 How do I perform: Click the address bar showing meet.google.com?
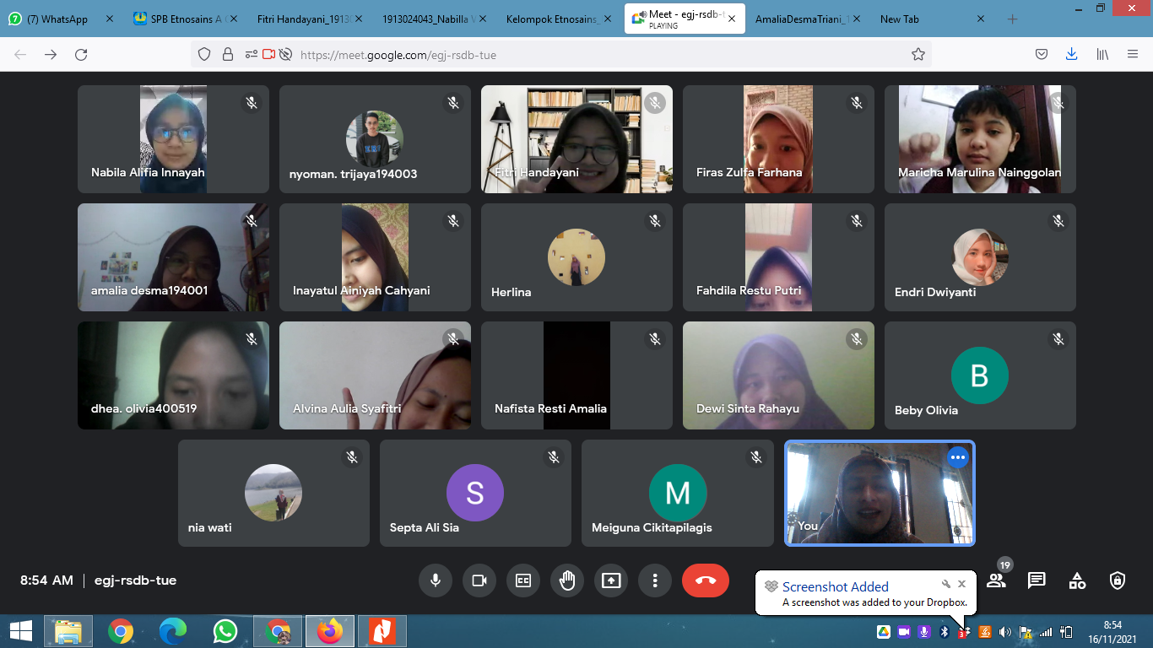(x=591, y=55)
